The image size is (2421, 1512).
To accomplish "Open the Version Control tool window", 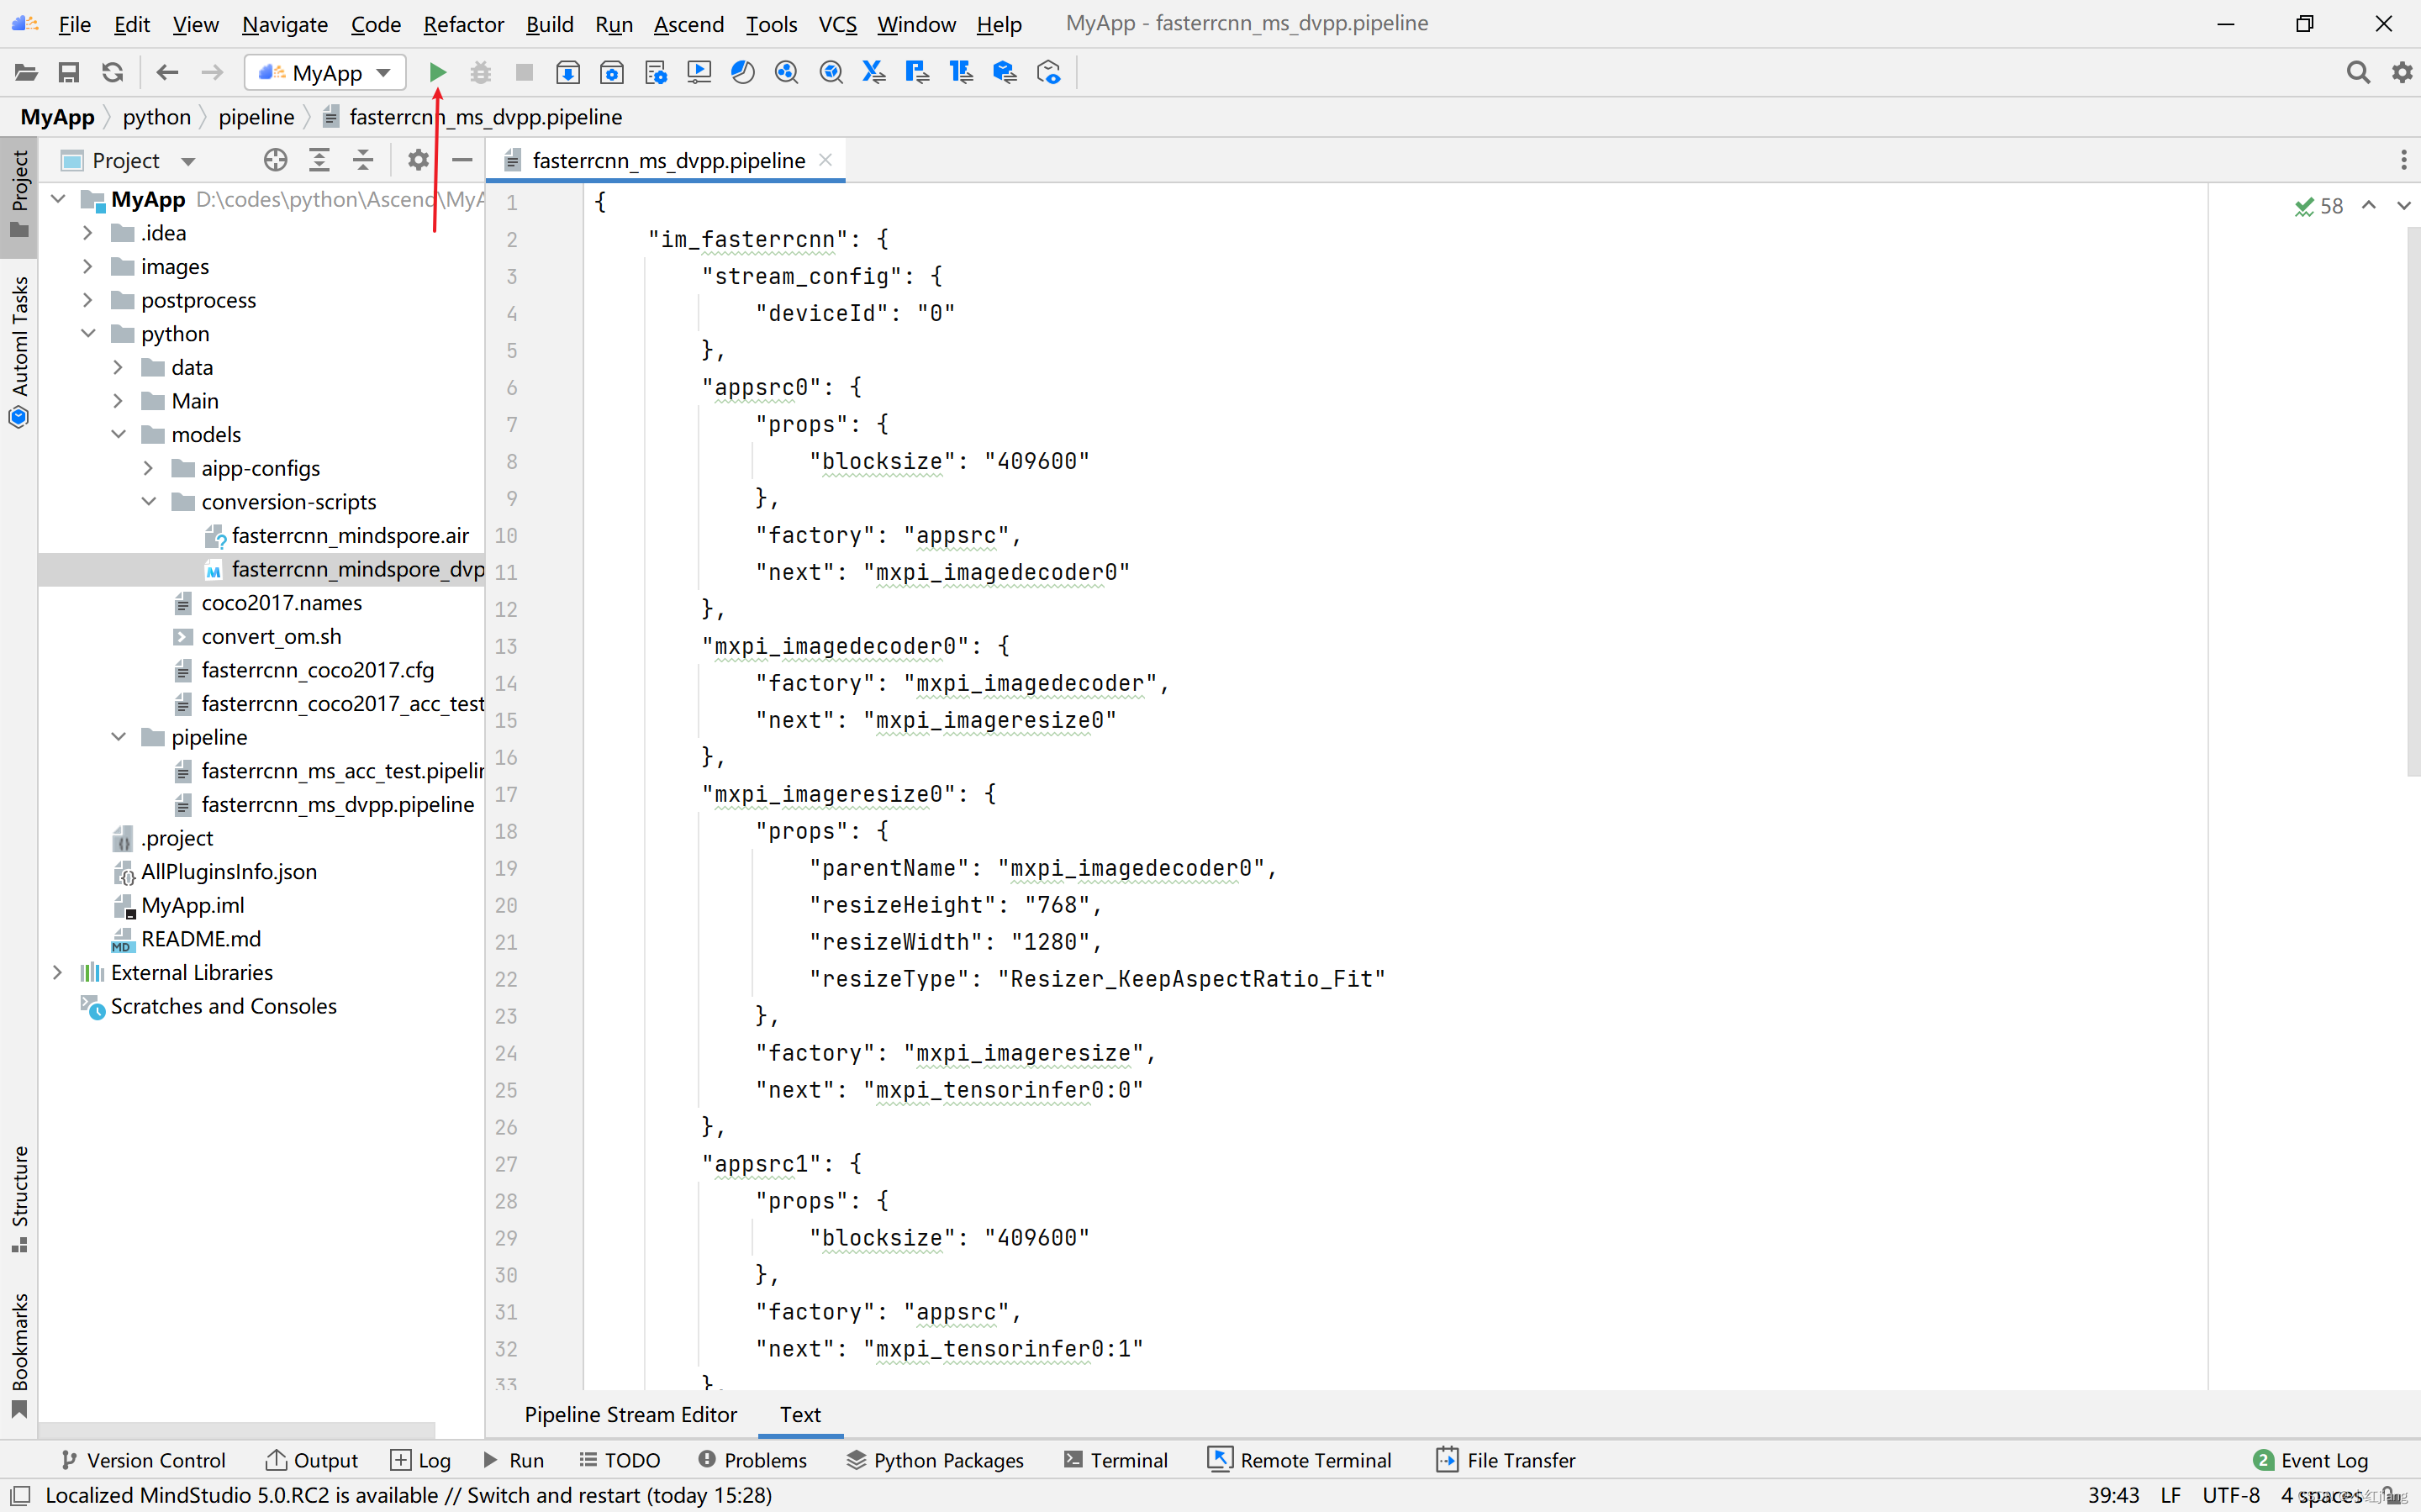I will [x=143, y=1460].
